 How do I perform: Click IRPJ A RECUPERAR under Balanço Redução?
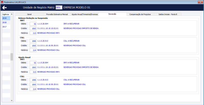point(71,24)
